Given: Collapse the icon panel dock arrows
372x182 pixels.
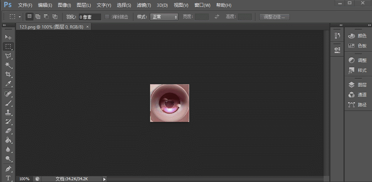Looking at the screenshot, I should point(341,25).
